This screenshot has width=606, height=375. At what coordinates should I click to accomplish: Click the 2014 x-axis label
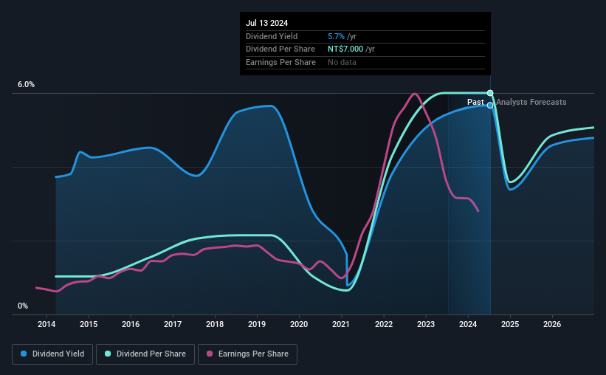[x=47, y=324]
